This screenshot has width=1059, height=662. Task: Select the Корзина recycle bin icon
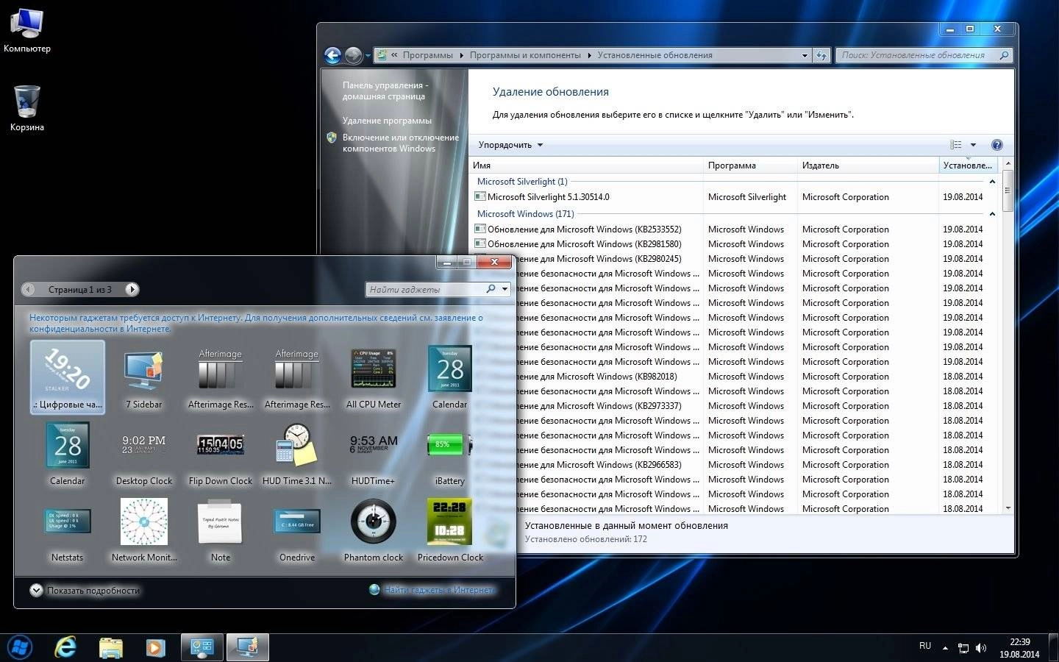(x=27, y=109)
